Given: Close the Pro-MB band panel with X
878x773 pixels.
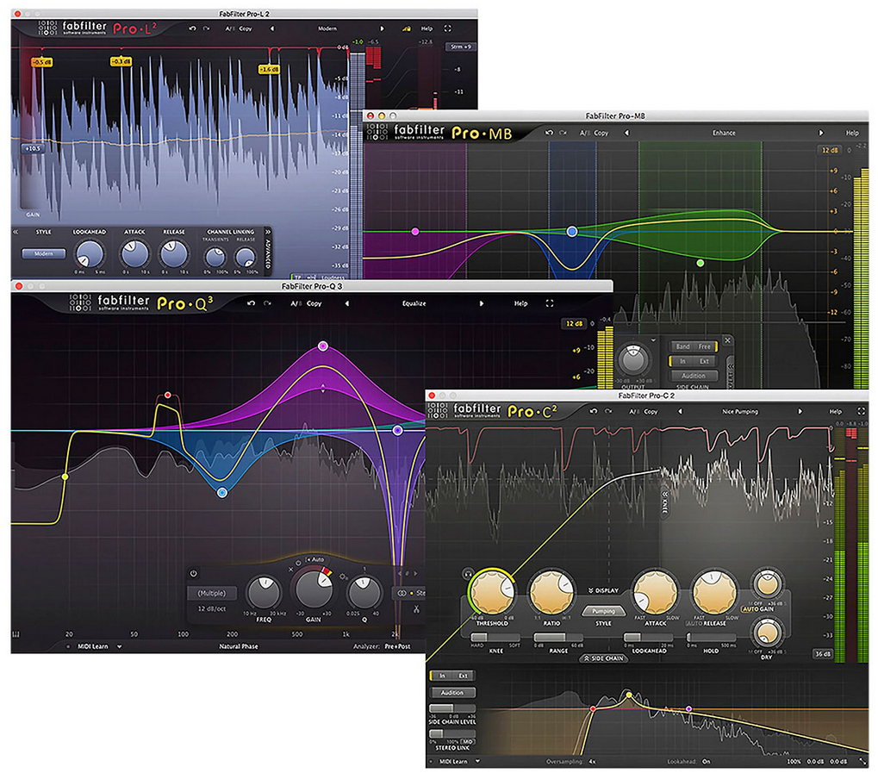Looking at the screenshot, I should (727, 340).
